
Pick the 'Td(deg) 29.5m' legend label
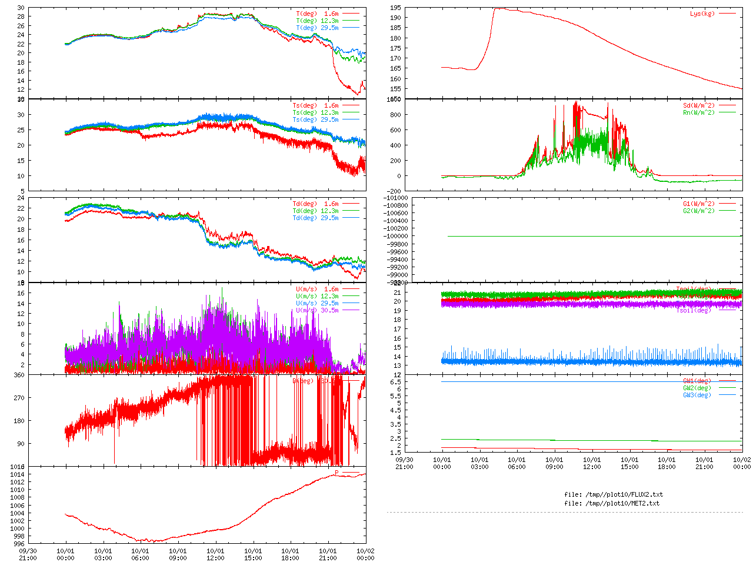click(x=315, y=218)
